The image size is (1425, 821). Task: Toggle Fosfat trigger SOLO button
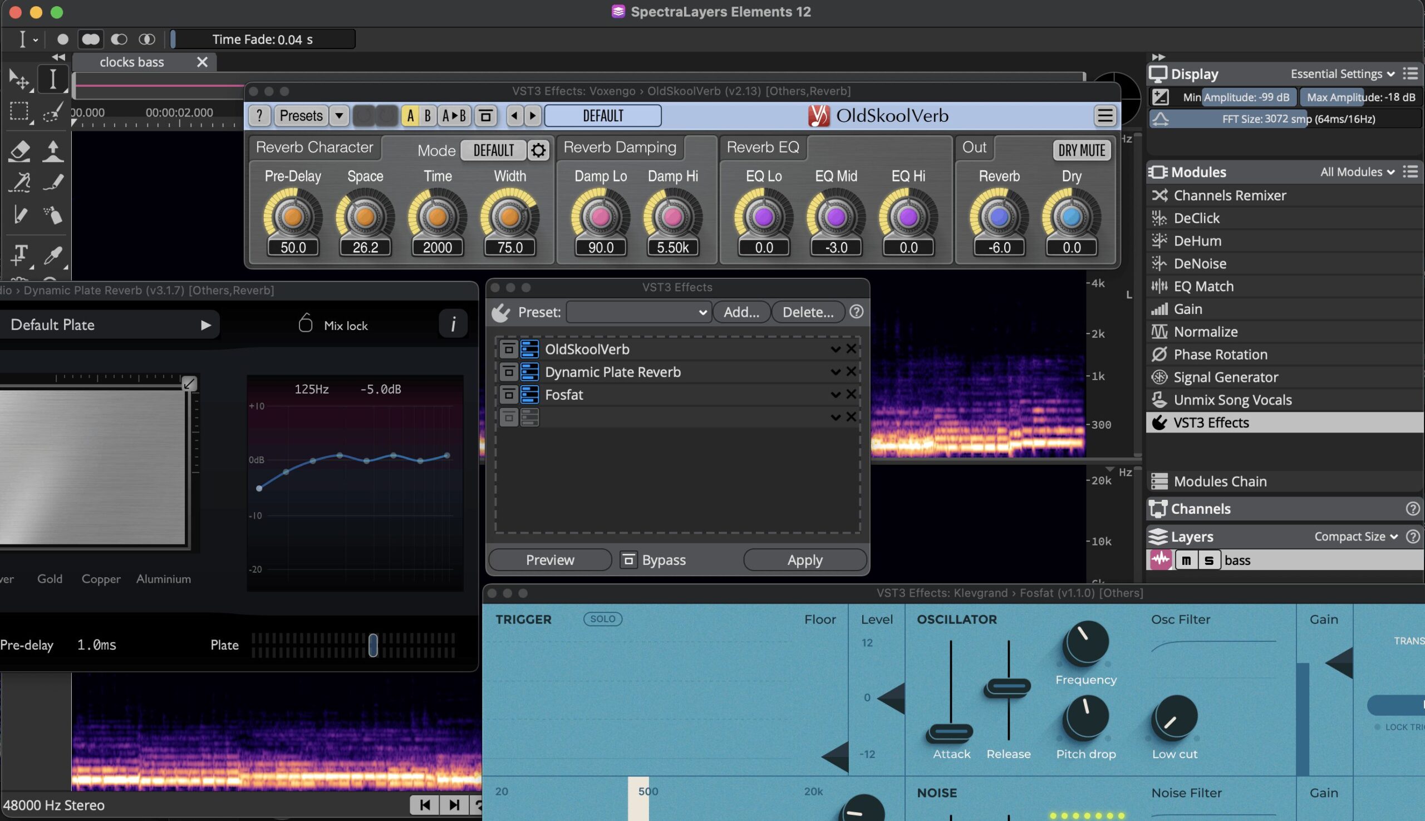click(603, 619)
